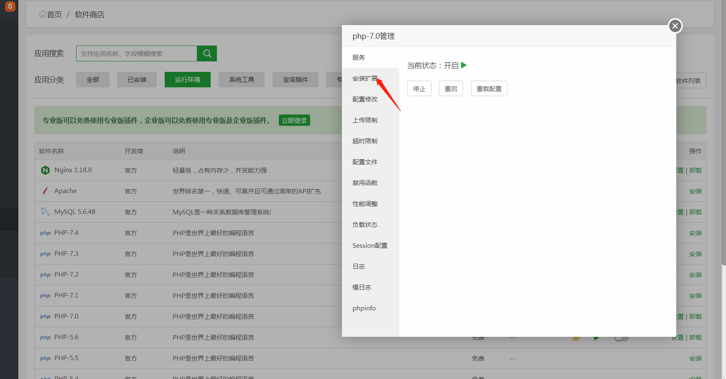
Task: Focus the 应用搜索 text field
Action: coord(136,53)
